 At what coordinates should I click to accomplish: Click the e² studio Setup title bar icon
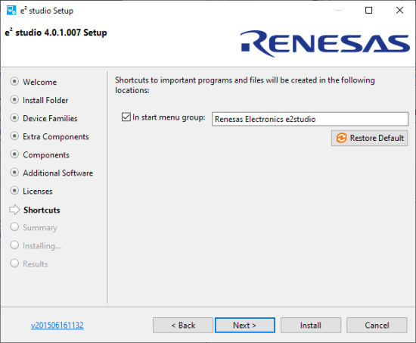(11, 11)
